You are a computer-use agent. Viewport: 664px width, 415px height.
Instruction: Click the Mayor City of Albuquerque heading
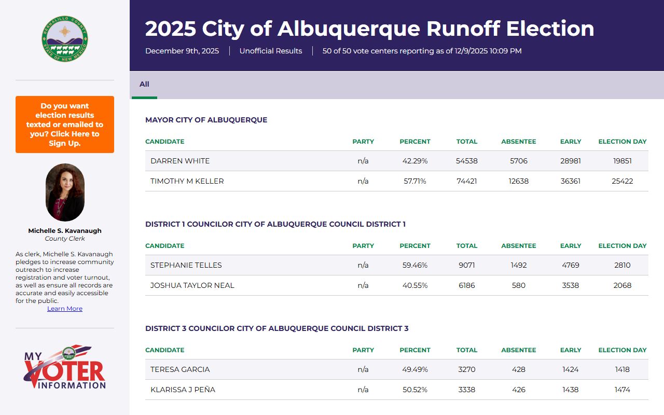(206, 120)
